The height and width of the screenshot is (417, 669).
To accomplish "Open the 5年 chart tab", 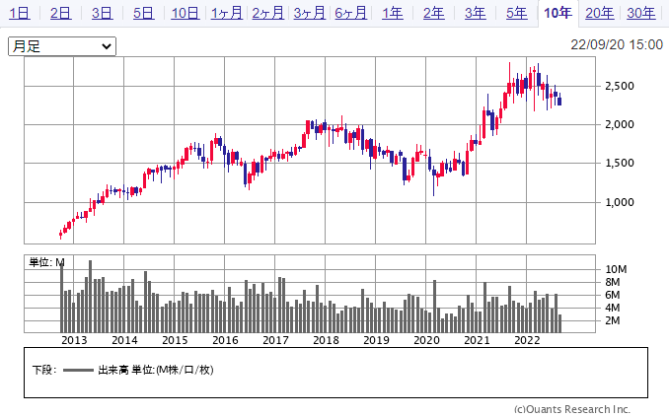I will [516, 13].
